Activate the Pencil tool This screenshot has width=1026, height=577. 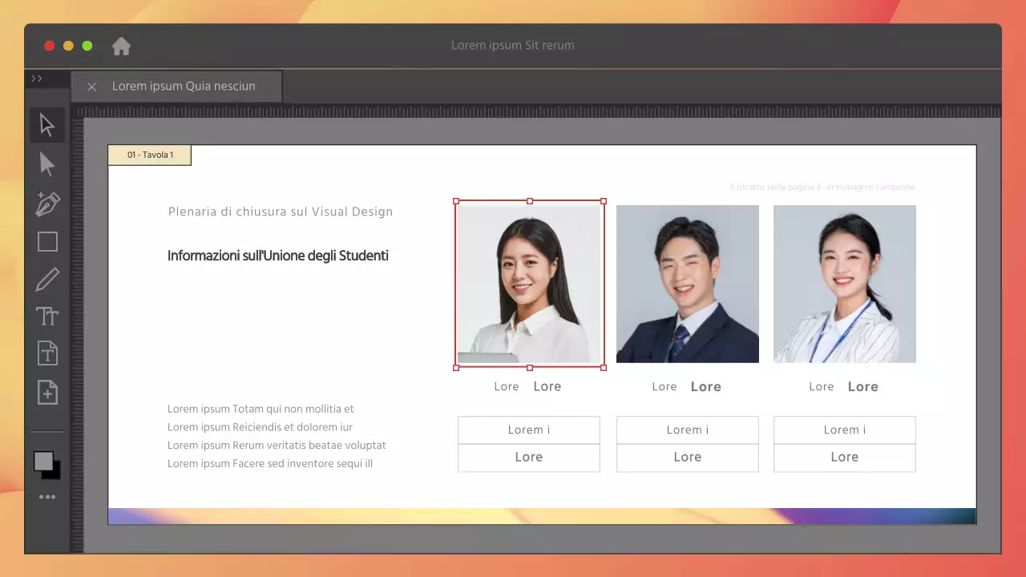pyautogui.click(x=47, y=280)
